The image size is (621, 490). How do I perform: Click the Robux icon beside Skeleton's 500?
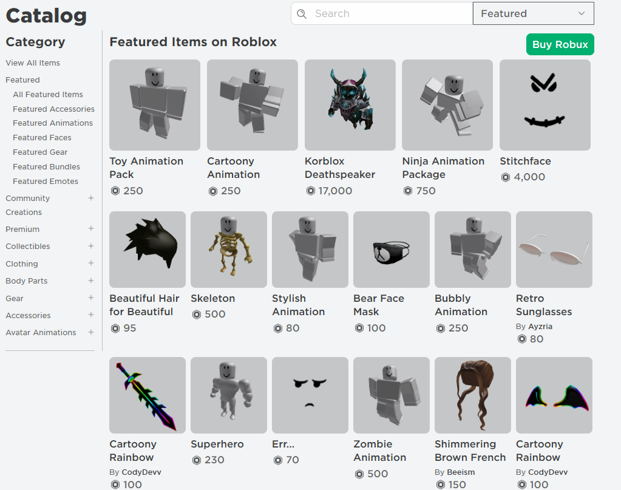click(197, 315)
